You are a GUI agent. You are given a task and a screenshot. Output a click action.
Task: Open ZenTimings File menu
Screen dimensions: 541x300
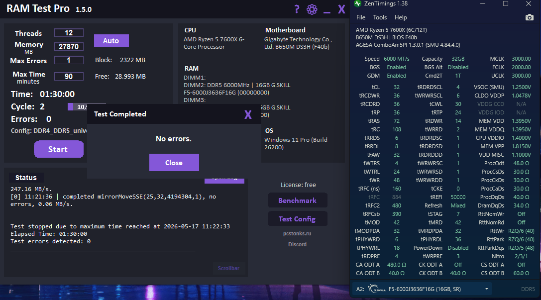[360, 17]
